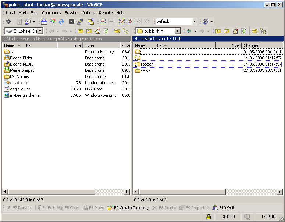285x222 pixels.
Task: Open the local drive C: dropdown
Action: (40, 31)
